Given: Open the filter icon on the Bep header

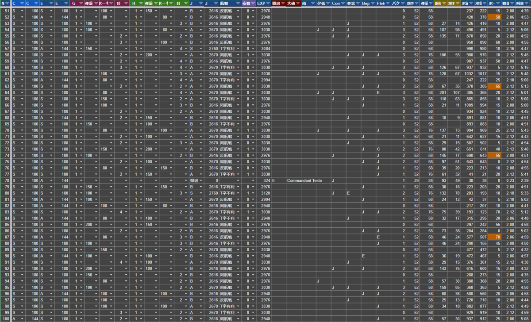Looking at the screenshot, I should tap(373, 3).
